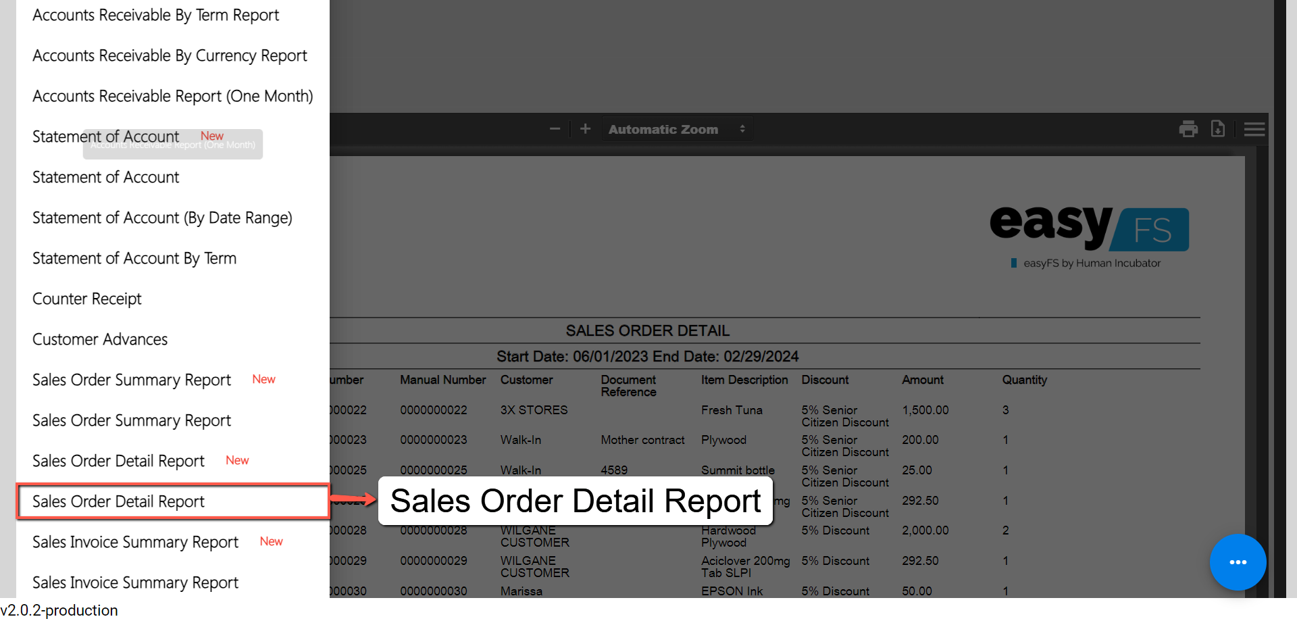Open the Automatic Zoom dropdown

677,129
